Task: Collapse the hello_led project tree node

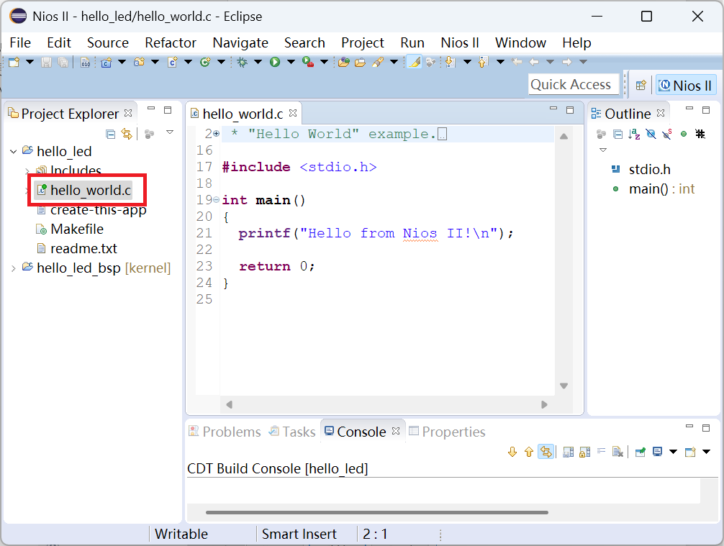Action: (x=14, y=151)
